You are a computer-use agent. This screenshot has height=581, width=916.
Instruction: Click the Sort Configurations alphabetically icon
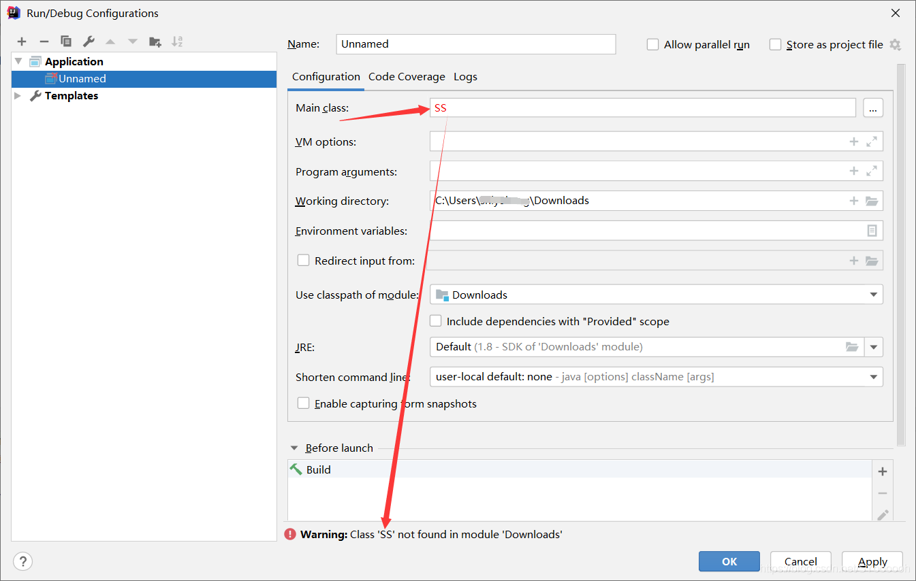tap(177, 42)
